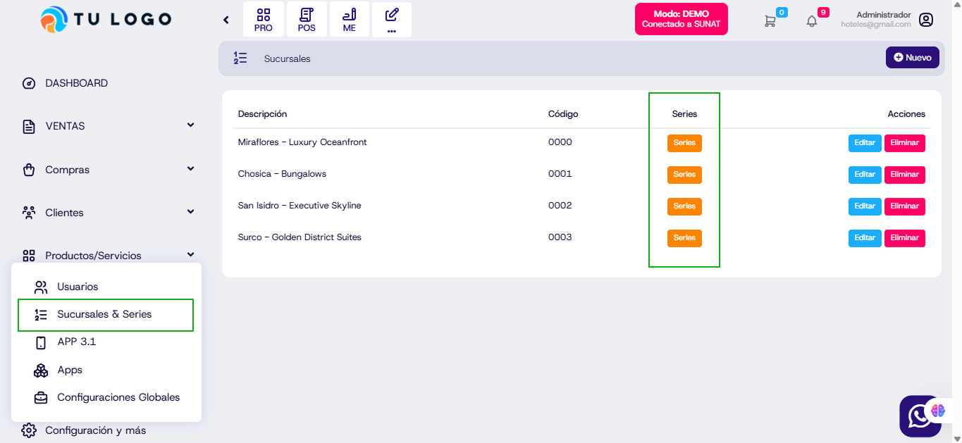962x443 pixels.
Task: Open Series for Chosica – Bungalows
Action: pos(684,175)
